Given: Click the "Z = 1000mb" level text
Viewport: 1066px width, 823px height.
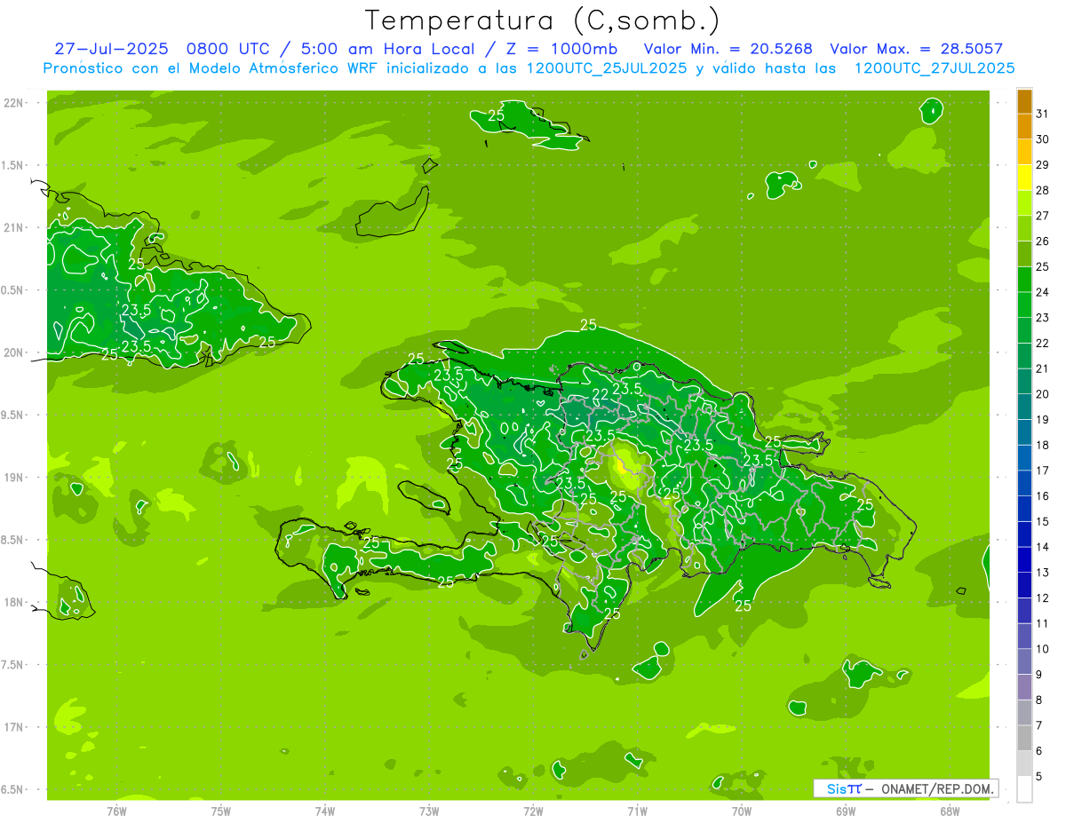Looking at the screenshot, I should pos(561,50).
